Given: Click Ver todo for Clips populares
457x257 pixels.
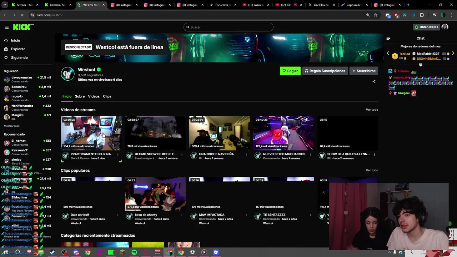Looking at the screenshot, I should pos(372,170).
